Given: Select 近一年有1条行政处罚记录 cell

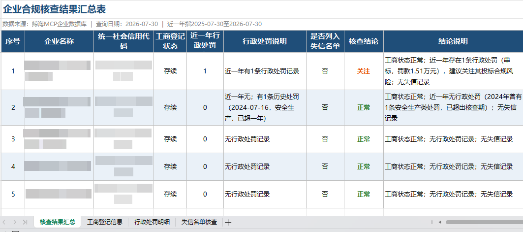Looking at the screenshot, I should (265, 71).
